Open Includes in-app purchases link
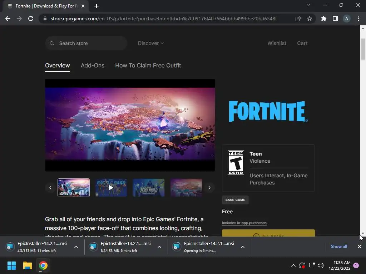 (244, 223)
